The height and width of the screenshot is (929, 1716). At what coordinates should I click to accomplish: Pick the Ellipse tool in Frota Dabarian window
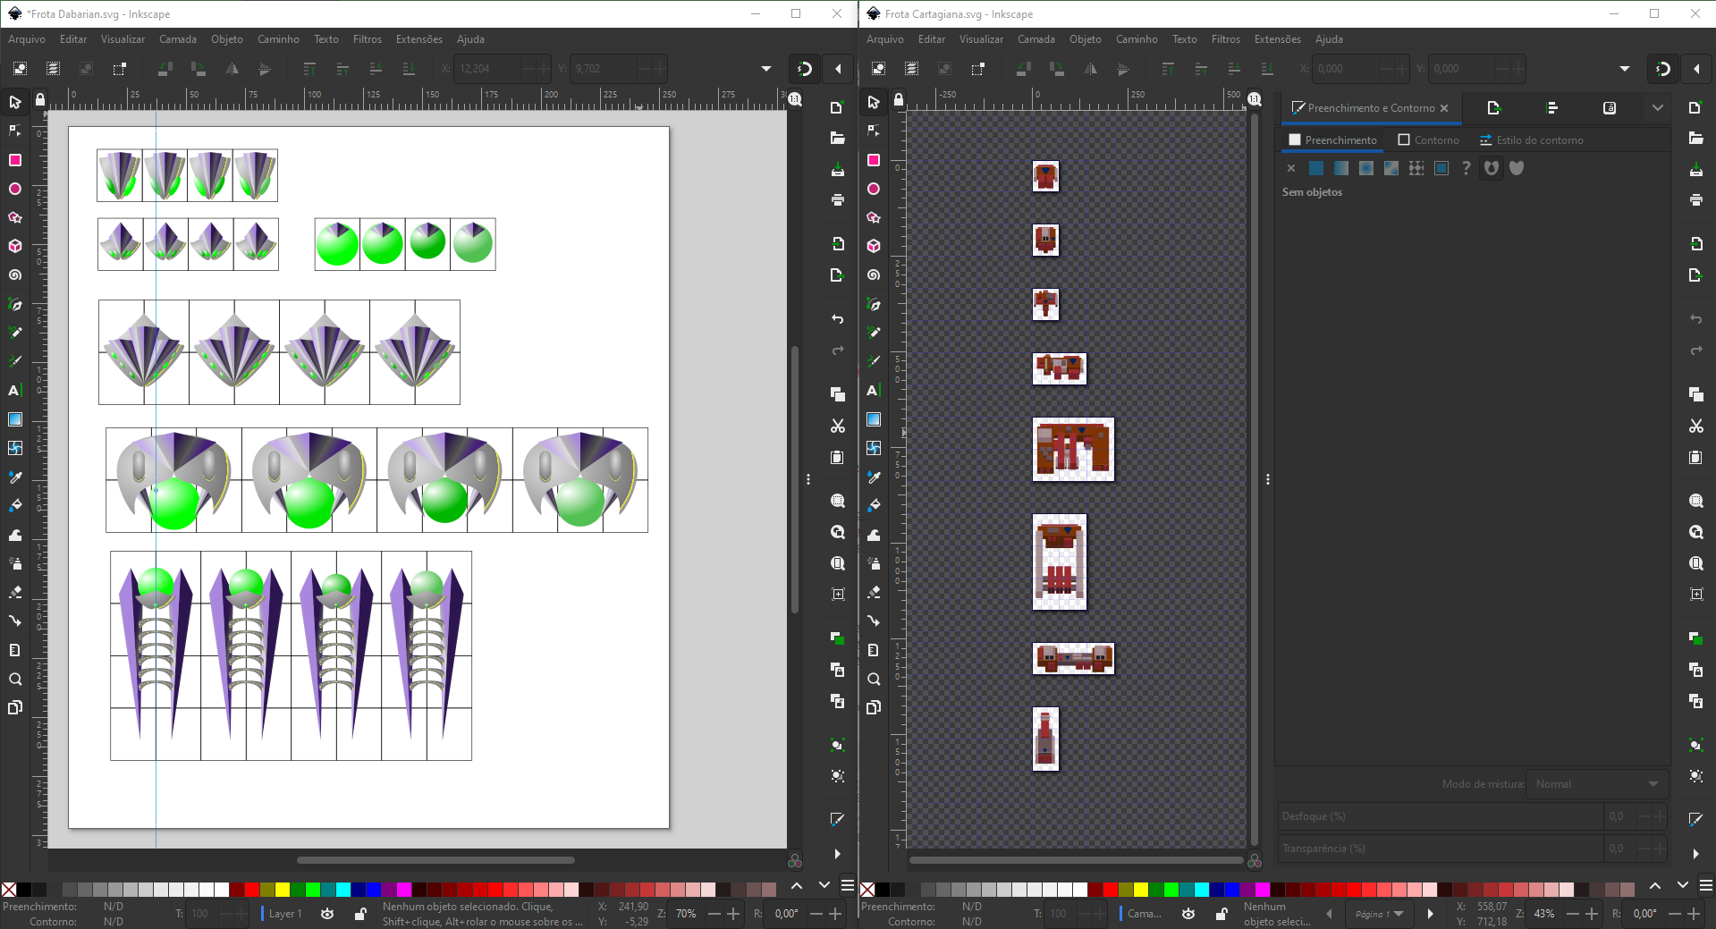pos(14,189)
